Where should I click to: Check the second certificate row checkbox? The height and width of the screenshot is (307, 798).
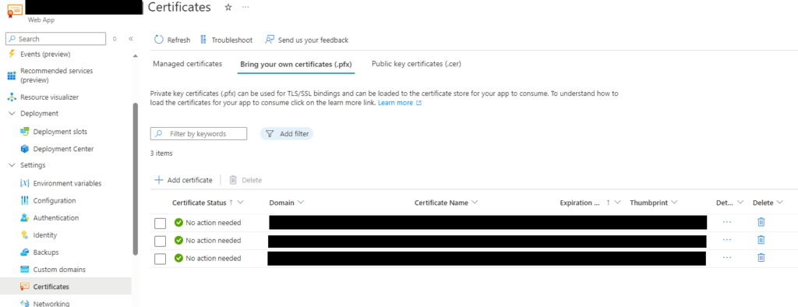tap(161, 241)
